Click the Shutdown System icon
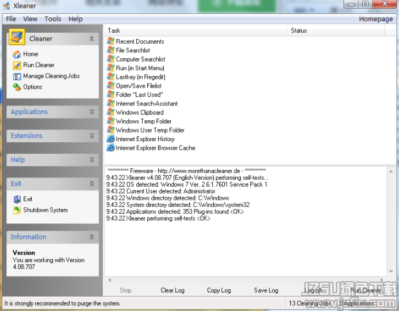Viewport: 399px width, 311px height. (x=17, y=210)
